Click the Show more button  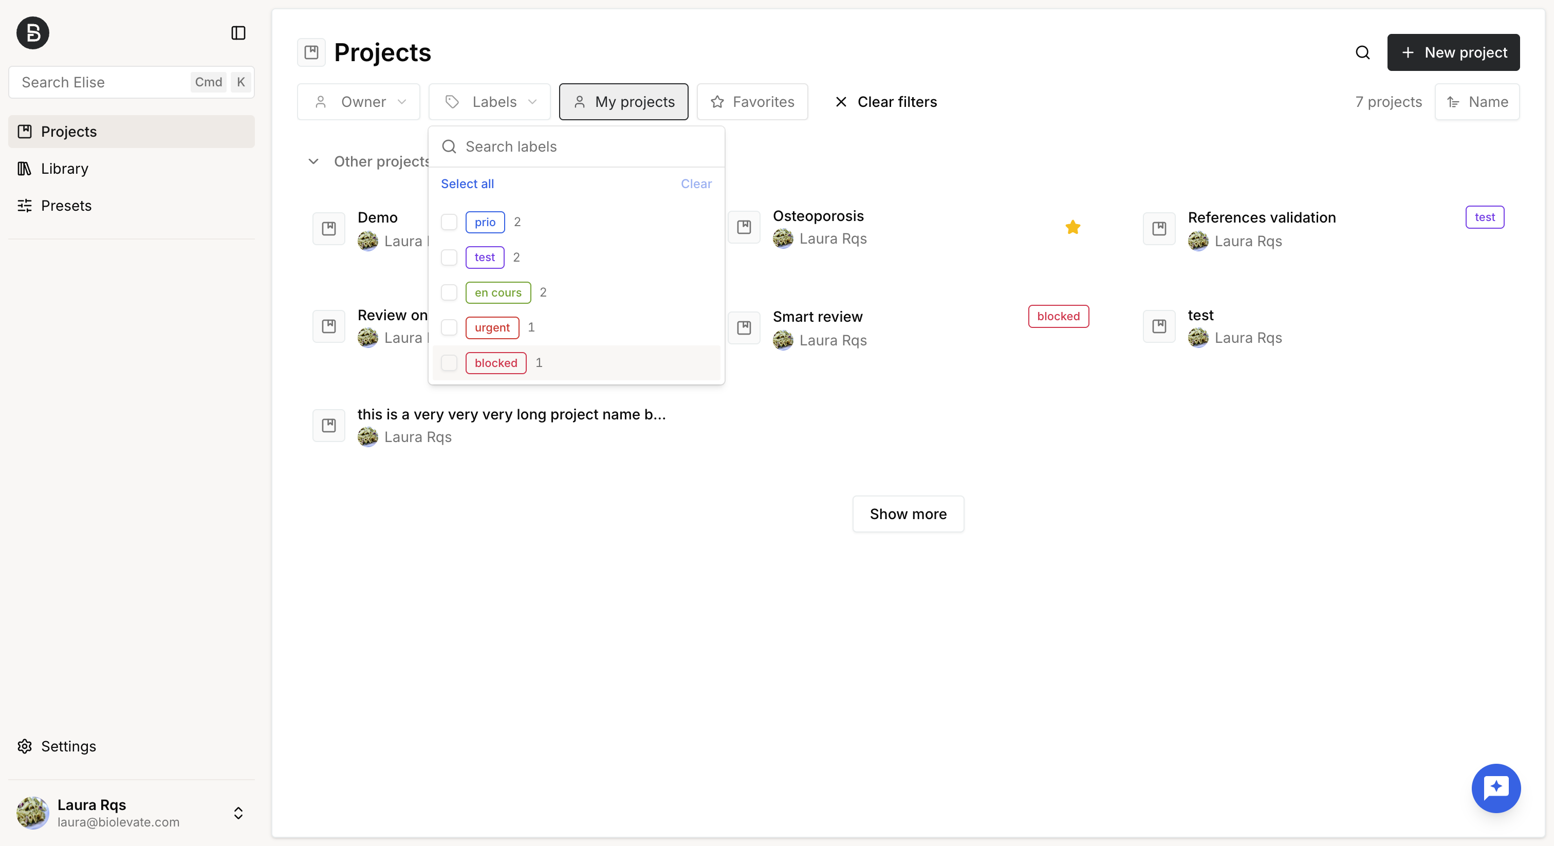[x=908, y=514]
